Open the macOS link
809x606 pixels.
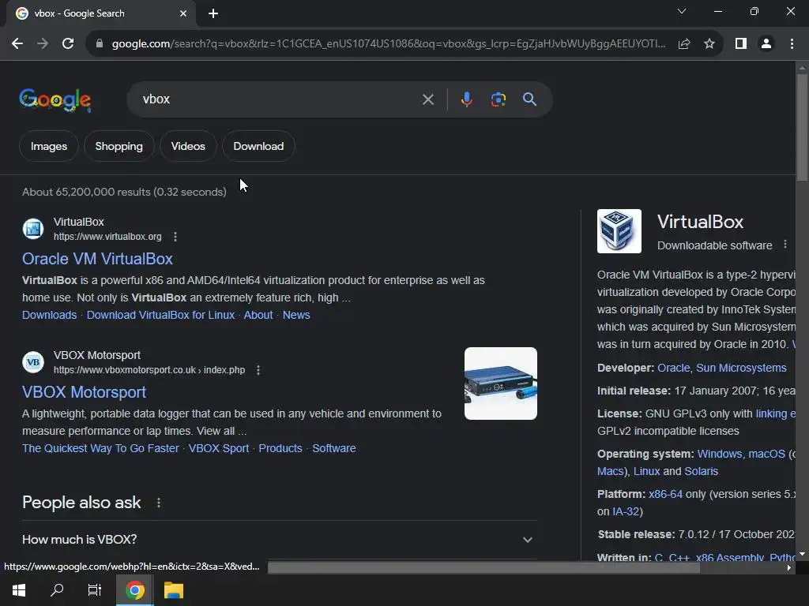pos(766,454)
